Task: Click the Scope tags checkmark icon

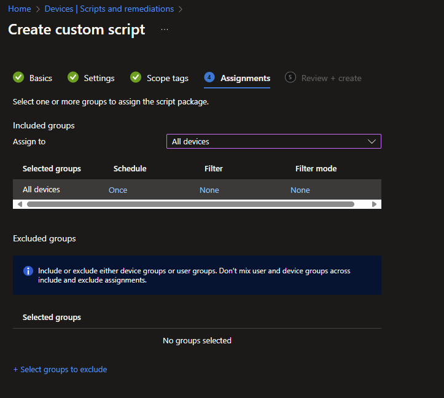Action: pos(136,77)
